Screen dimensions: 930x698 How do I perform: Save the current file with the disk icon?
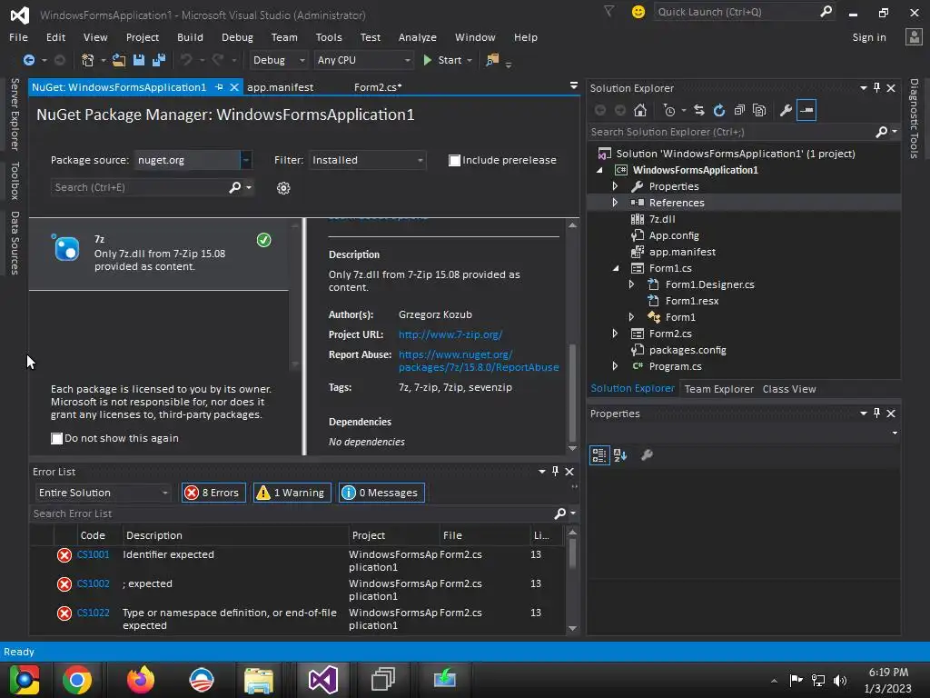click(x=139, y=60)
